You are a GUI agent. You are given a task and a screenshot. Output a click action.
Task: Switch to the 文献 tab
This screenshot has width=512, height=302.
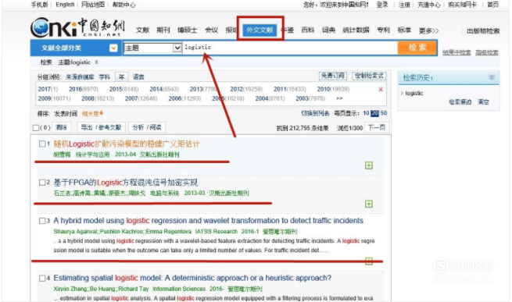142,30
